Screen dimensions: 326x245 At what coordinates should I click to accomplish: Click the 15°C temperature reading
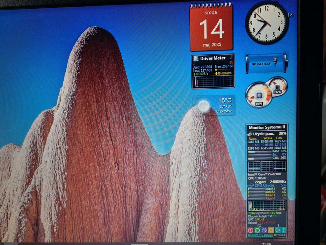[225, 101]
